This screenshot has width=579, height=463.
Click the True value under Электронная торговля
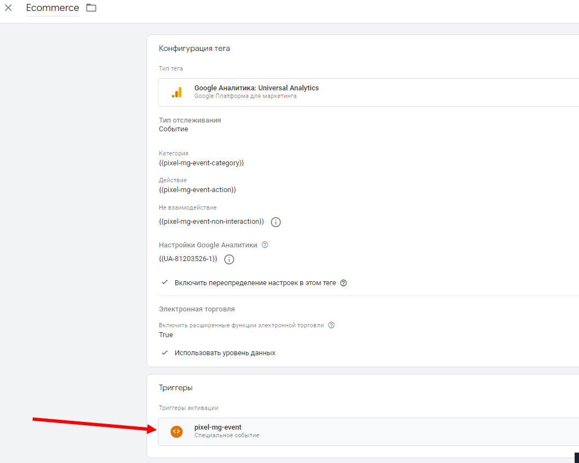pyautogui.click(x=166, y=334)
